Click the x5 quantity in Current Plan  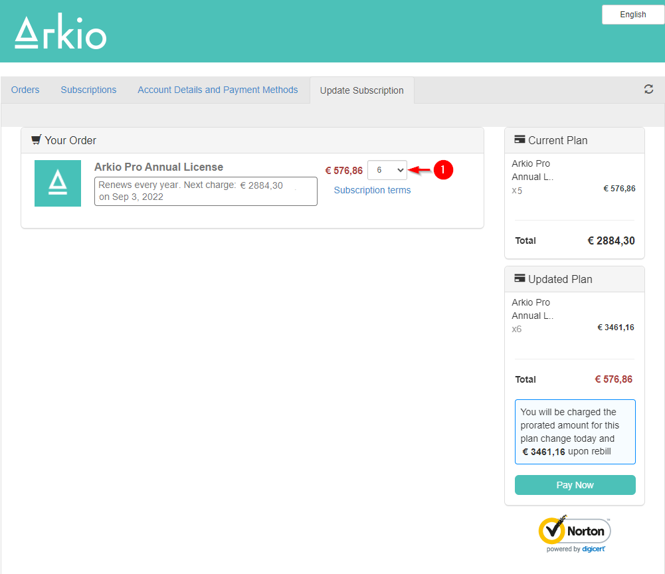coord(517,191)
